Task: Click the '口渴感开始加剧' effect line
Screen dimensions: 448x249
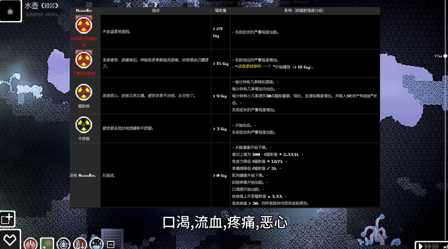Action: pos(248,190)
